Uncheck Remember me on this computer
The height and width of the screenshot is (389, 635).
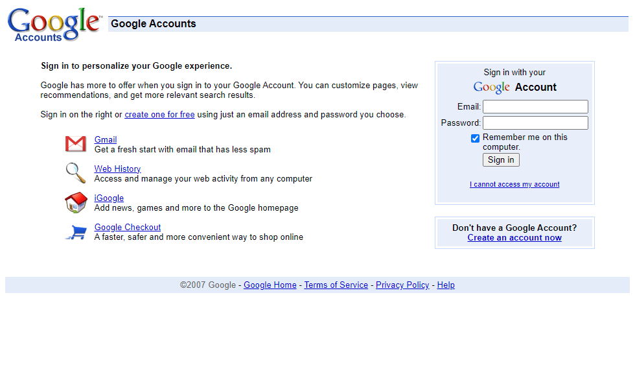[x=475, y=139]
